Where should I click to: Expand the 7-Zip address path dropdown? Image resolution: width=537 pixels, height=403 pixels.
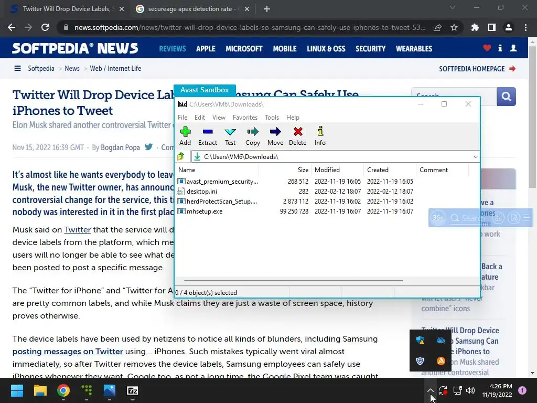[475, 156]
